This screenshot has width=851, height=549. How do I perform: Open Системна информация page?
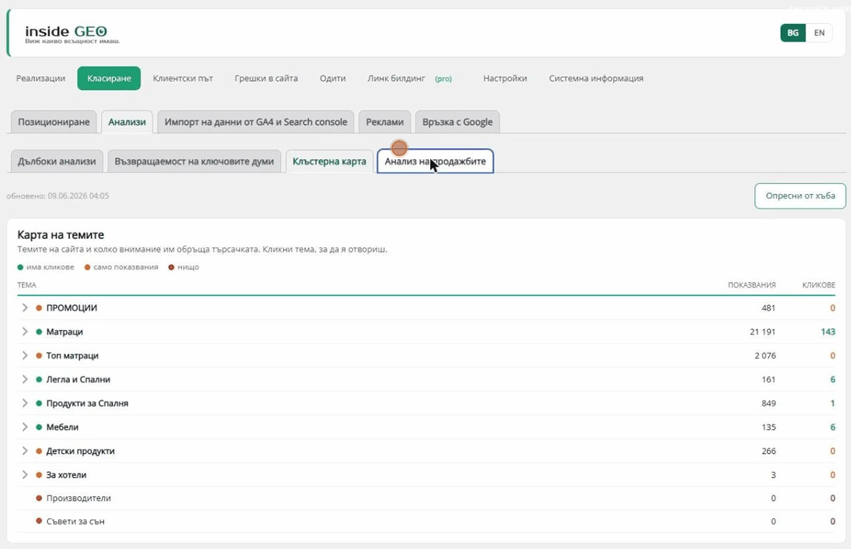[596, 78]
